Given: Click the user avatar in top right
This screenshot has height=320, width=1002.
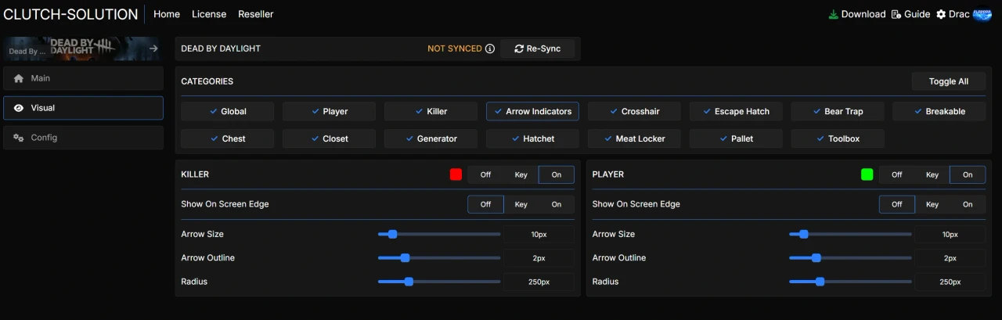Looking at the screenshot, I should click(982, 14).
